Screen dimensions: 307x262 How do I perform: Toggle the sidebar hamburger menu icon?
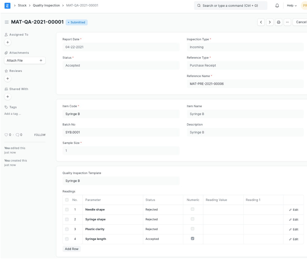pos(7,22)
